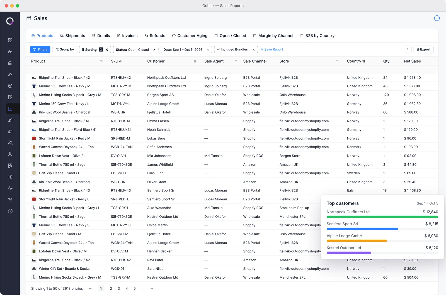
Task: Click the Export button
Action: [x=423, y=50]
